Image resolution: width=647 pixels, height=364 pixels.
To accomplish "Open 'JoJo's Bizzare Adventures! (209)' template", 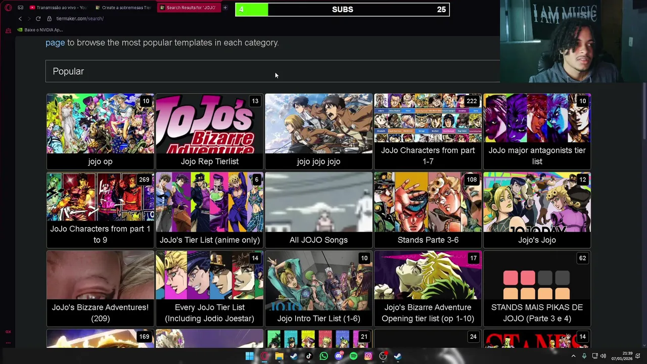I will (x=100, y=289).
